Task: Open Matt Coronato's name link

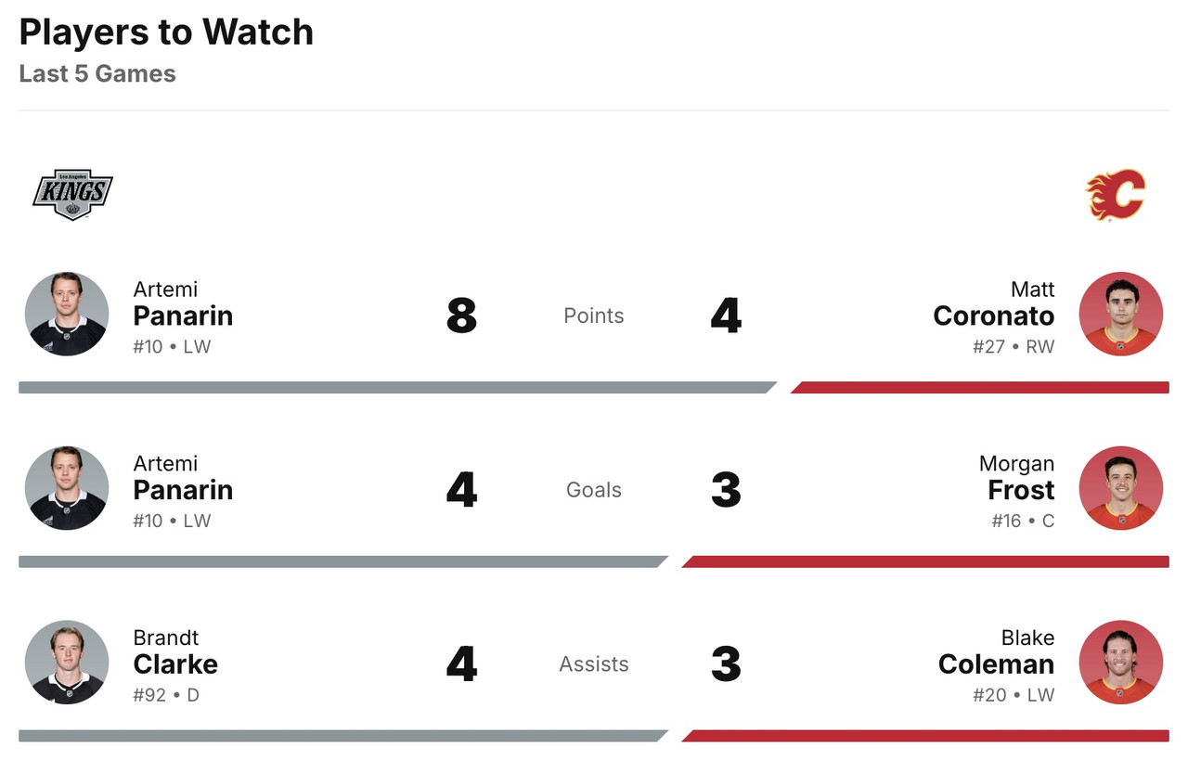Action: click(x=994, y=316)
